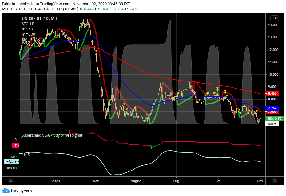Screen dimensions: 286x196
Task: Click the Lug time axis label
Action: pyautogui.click(x=176, y=181)
